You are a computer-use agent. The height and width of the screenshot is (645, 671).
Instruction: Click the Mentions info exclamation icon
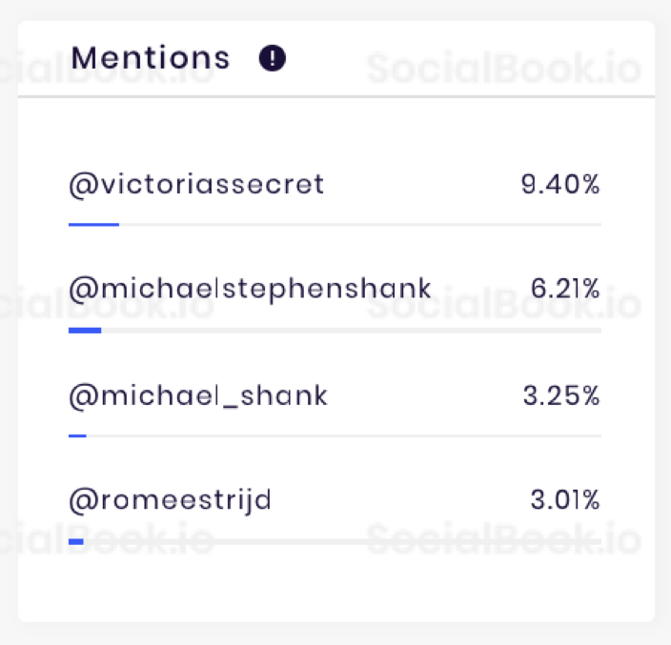273,58
